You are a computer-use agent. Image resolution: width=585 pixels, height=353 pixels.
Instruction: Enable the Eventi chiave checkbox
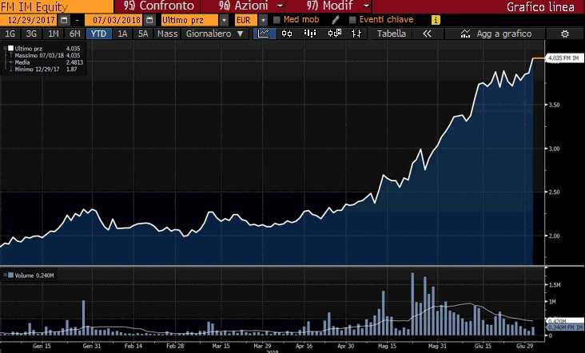point(352,20)
